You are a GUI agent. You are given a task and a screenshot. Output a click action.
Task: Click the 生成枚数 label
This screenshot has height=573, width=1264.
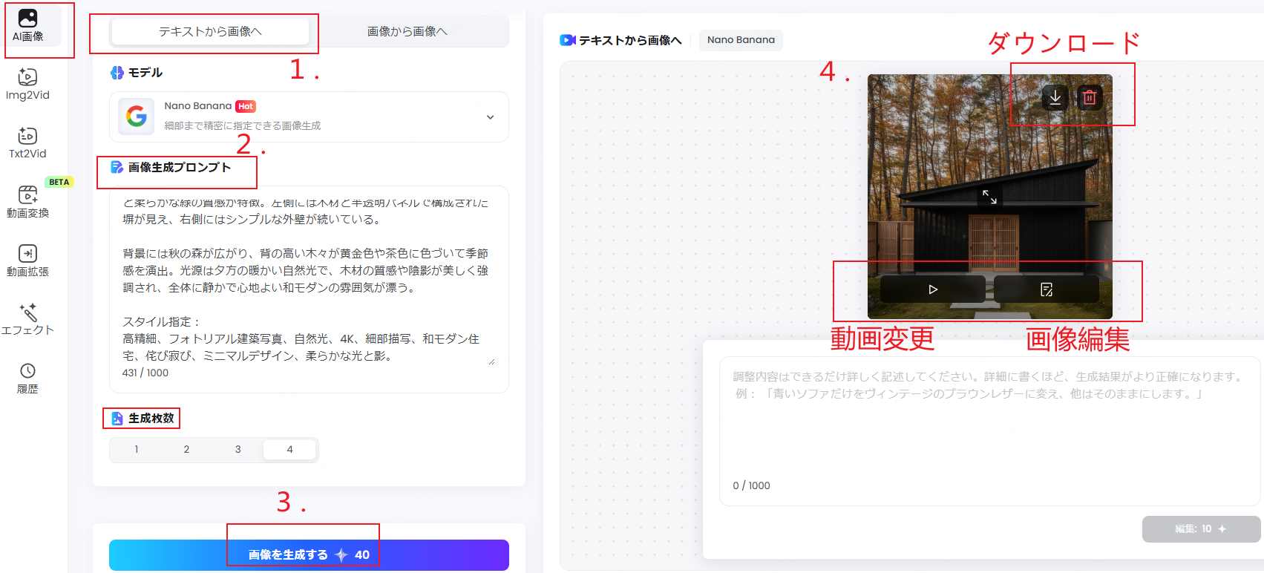pos(151,419)
